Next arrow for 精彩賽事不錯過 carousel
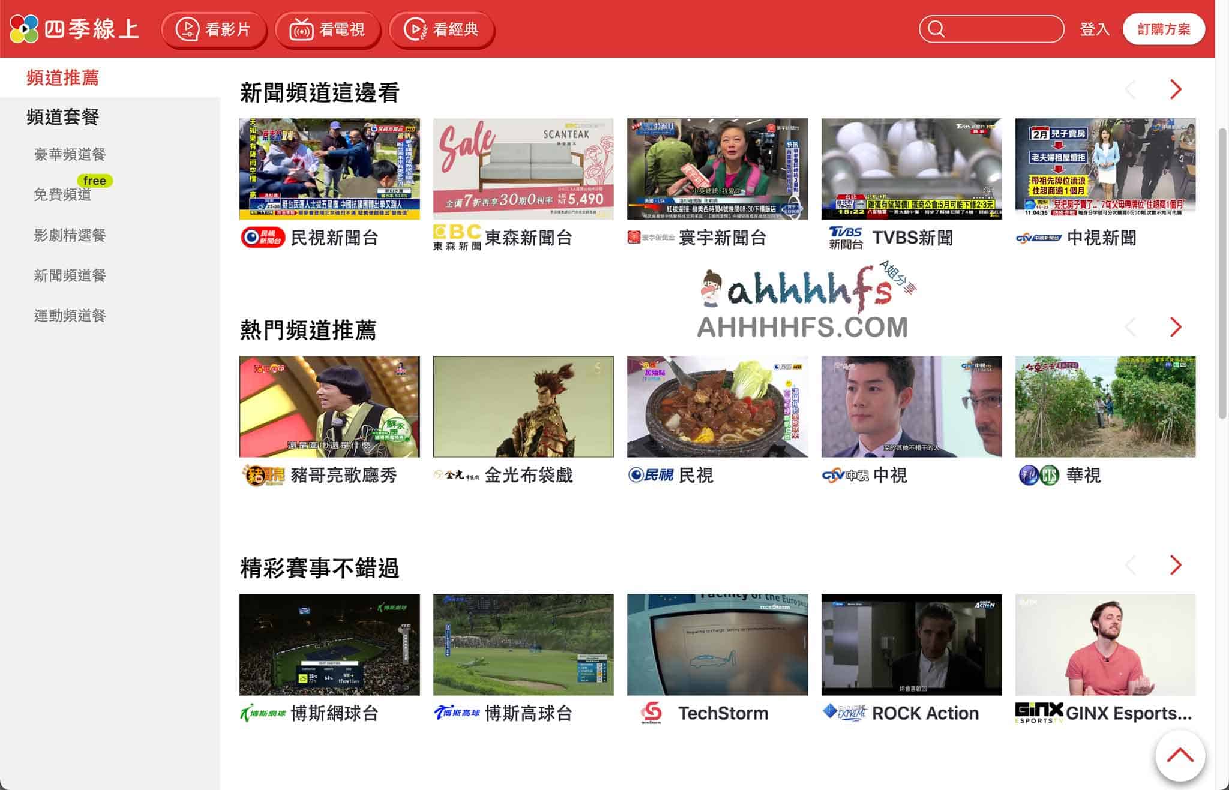Image resolution: width=1229 pixels, height=790 pixels. point(1176,565)
